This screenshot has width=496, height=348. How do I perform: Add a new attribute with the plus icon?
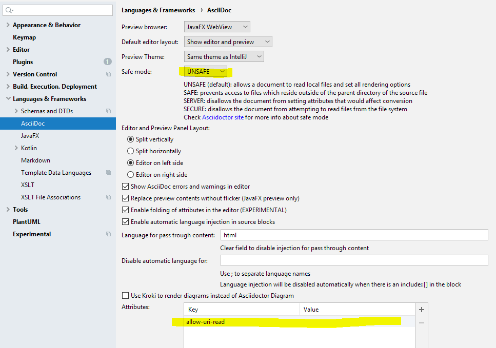[x=422, y=310]
